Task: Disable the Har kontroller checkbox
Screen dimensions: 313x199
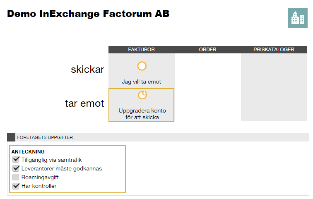Action: pyautogui.click(x=16, y=186)
